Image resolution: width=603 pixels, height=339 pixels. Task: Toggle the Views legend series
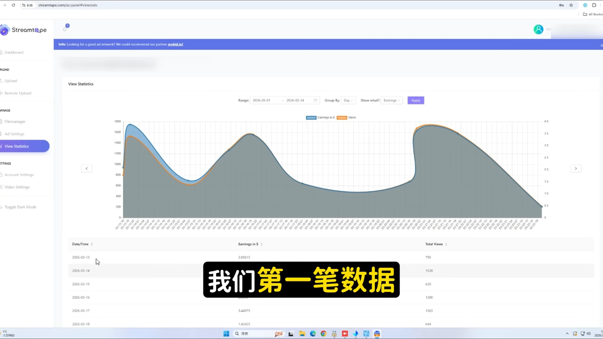tap(347, 117)
